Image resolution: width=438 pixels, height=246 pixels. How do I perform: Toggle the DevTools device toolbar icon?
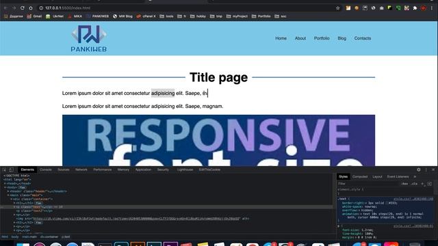(11, 169)
